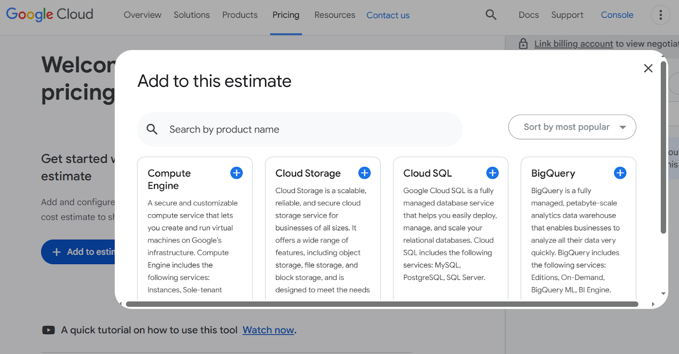The height and width of the screenshot is (354, 679).
Task: Click the Add to this estimate heading
Action: click(214, 81)
